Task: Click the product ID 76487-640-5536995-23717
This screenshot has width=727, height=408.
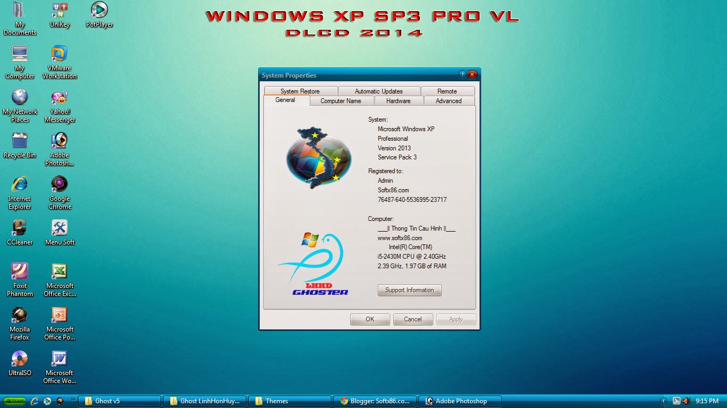Action: [x=412, y=200]
